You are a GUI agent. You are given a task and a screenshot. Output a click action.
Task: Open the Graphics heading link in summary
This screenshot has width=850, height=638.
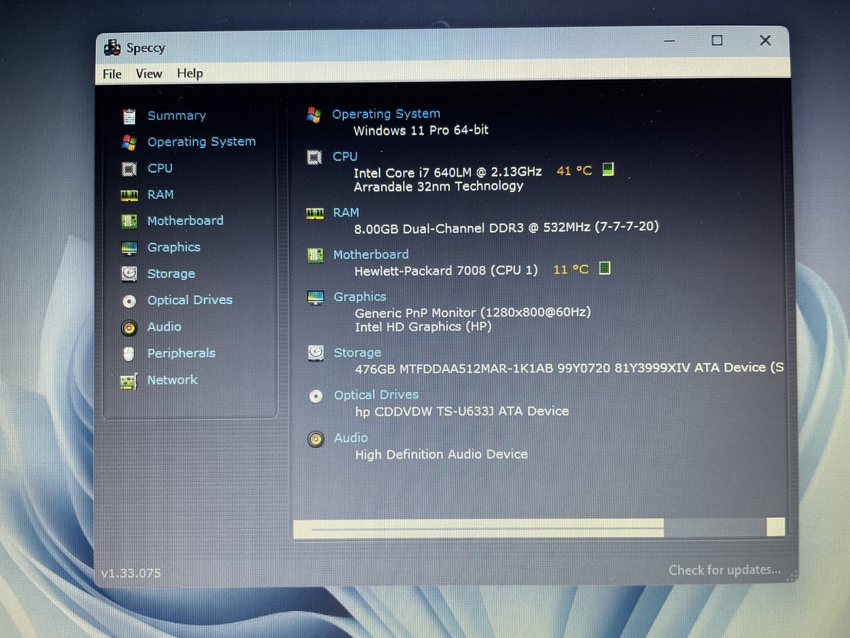[x=360, y=297]
